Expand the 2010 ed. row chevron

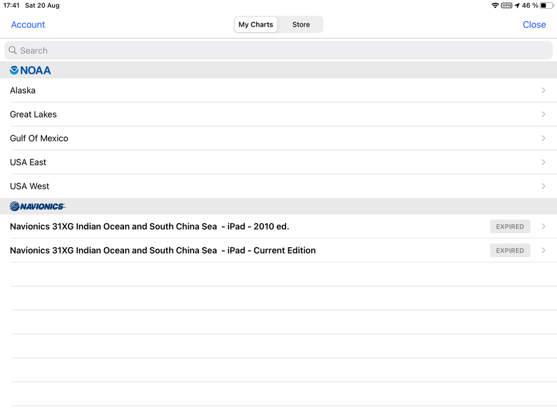(543, 226)
